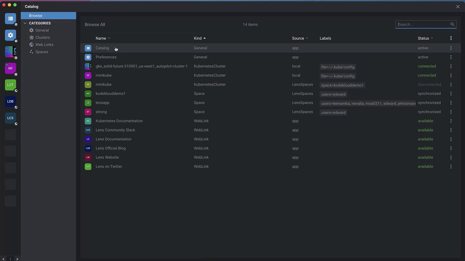The image size is (465, 261).
Task: Select the General category
Action: (x=42, y=30)
